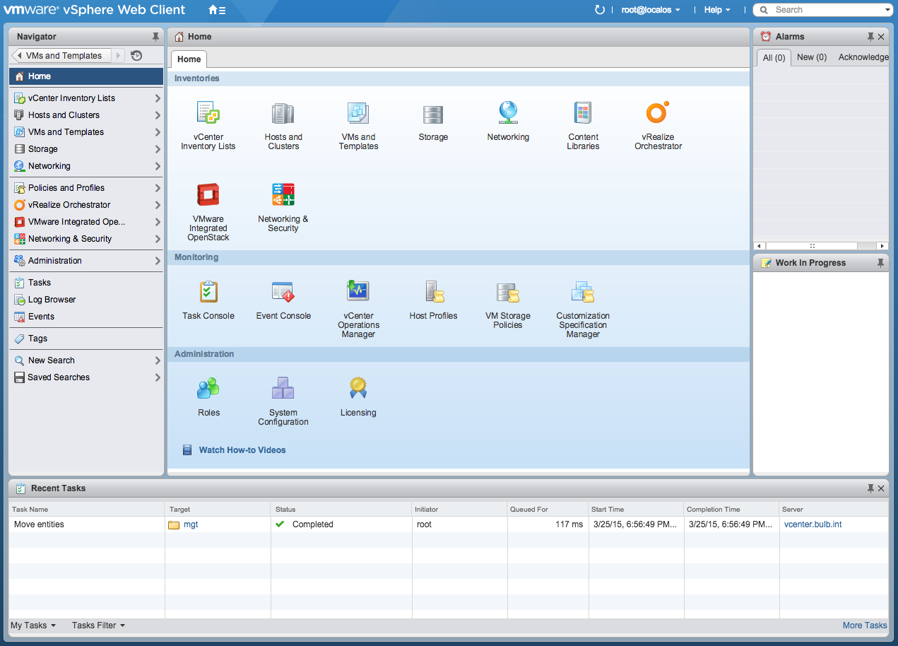The image size is (898, 646).
Task: Pin the Navigator panel
Action: tap(155, 37)
